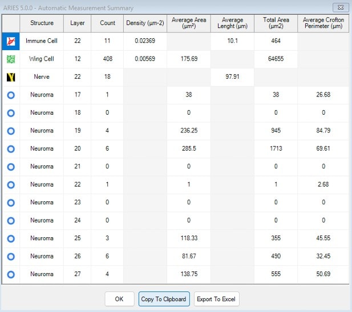
Task: Click the Average Lenght column header
Action: 232,23
